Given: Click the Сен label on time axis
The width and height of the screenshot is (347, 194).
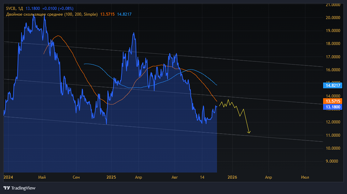Looking at the screenshot, I should point(76,177).
